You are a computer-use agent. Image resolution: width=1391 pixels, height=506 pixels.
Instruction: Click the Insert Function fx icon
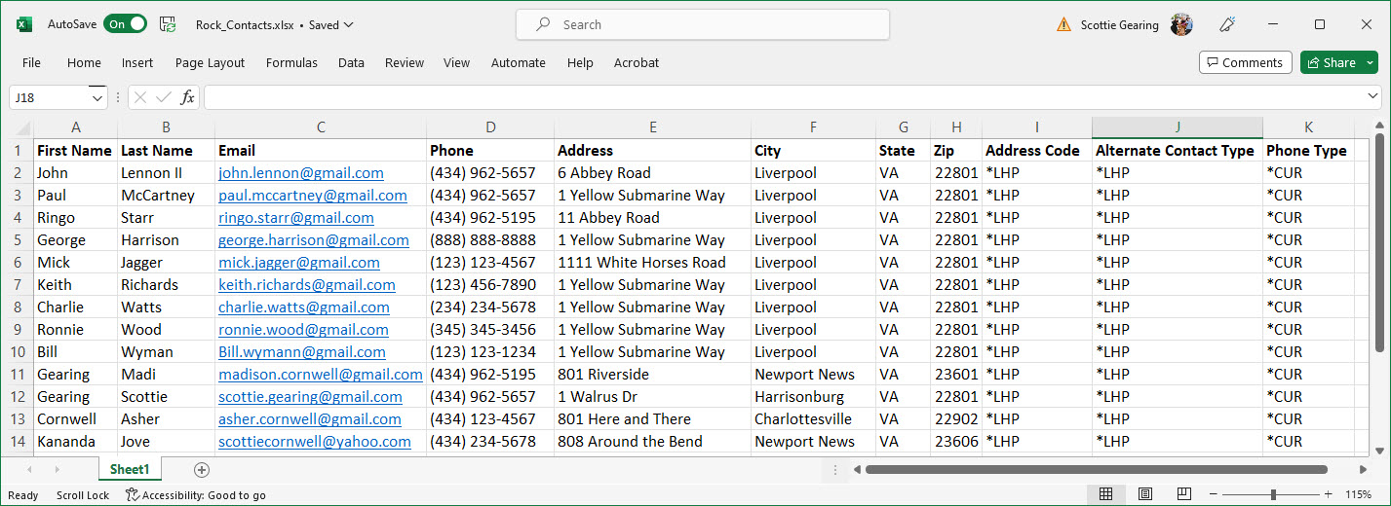187,97
